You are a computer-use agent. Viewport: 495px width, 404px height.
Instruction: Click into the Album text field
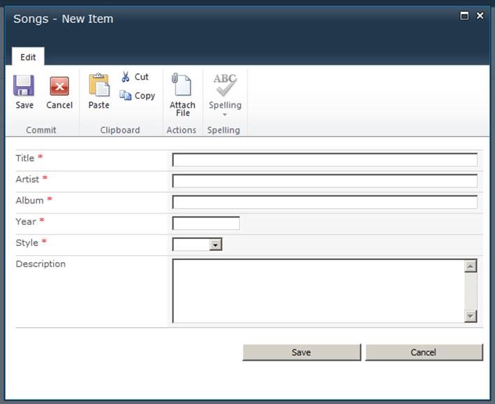(325, 202)
